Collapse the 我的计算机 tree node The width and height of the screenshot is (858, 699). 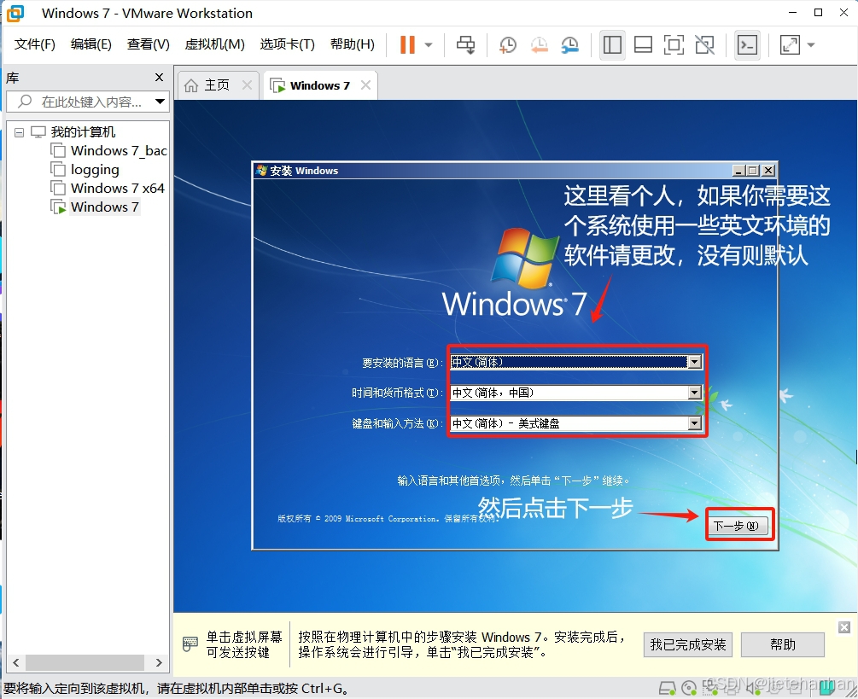click(x=19, y=132)
